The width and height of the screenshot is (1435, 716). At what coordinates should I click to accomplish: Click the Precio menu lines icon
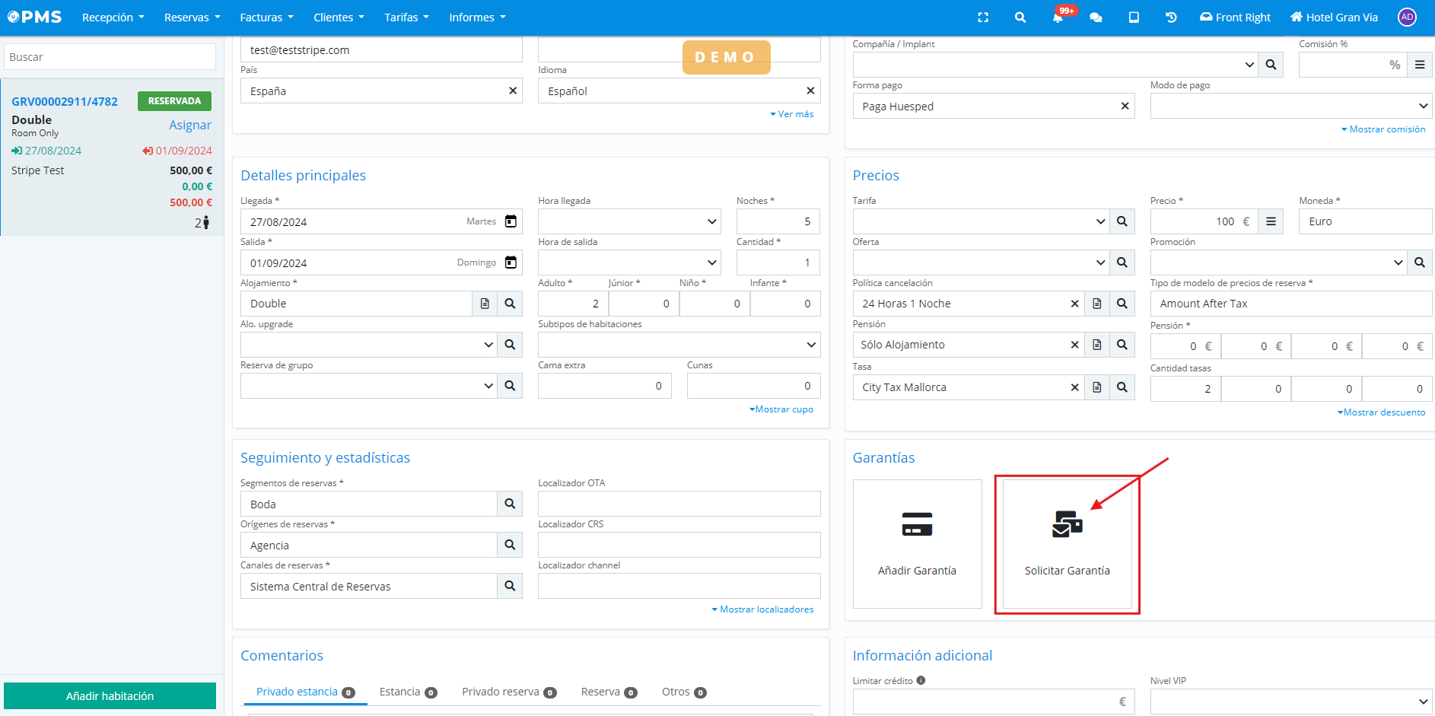[1271, 221]
